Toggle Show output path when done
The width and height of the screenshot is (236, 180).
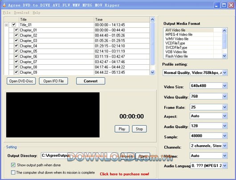(13, 165)
